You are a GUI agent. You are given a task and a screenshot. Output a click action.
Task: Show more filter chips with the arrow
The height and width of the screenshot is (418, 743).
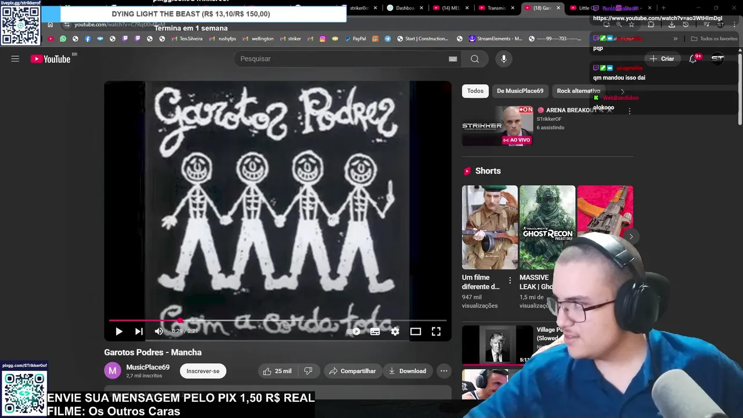coord(623,91)
